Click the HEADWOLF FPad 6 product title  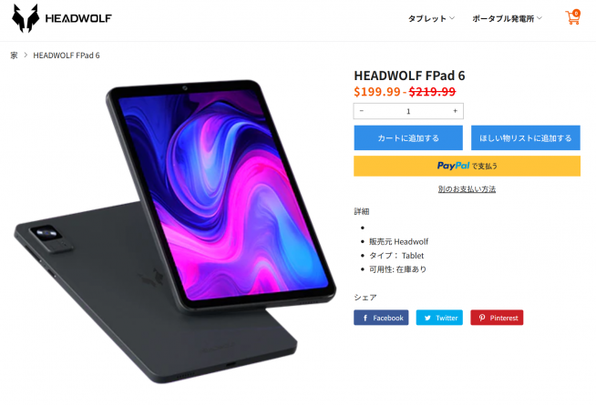pyautogui.click(x=409, y=76)
